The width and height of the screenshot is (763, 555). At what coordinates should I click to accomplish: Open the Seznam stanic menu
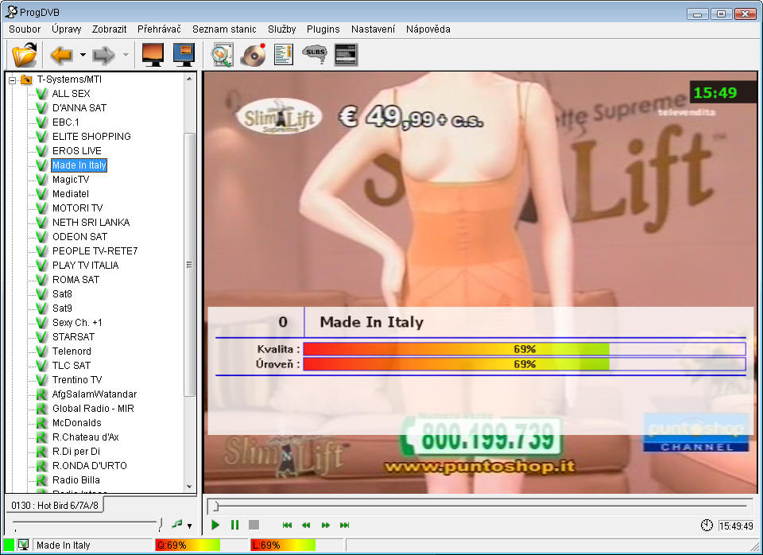pos(224,29)
